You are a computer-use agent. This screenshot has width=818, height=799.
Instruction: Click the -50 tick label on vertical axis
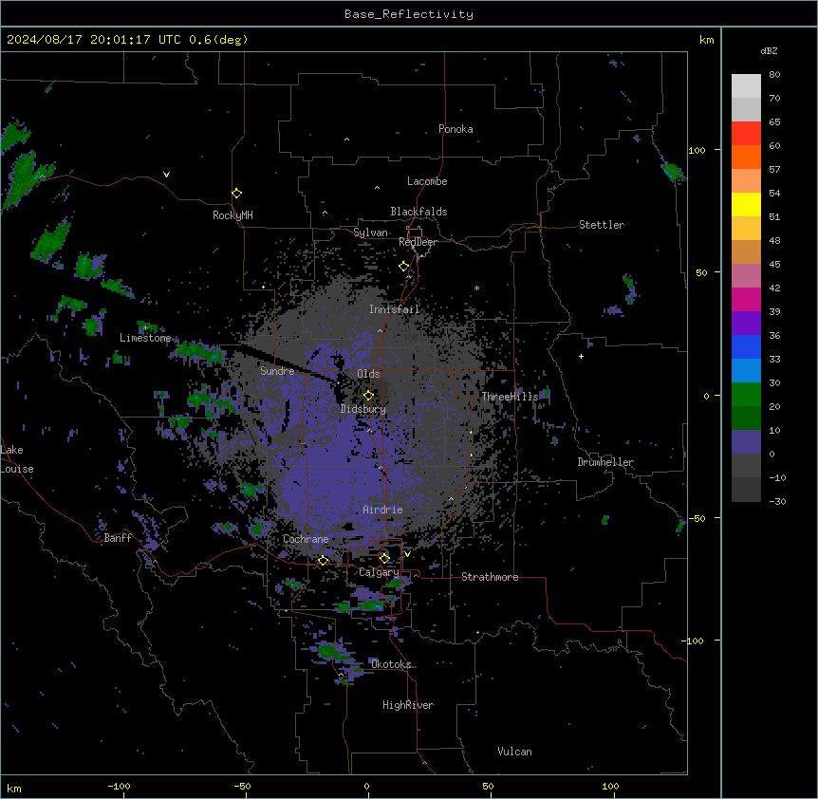697,518
